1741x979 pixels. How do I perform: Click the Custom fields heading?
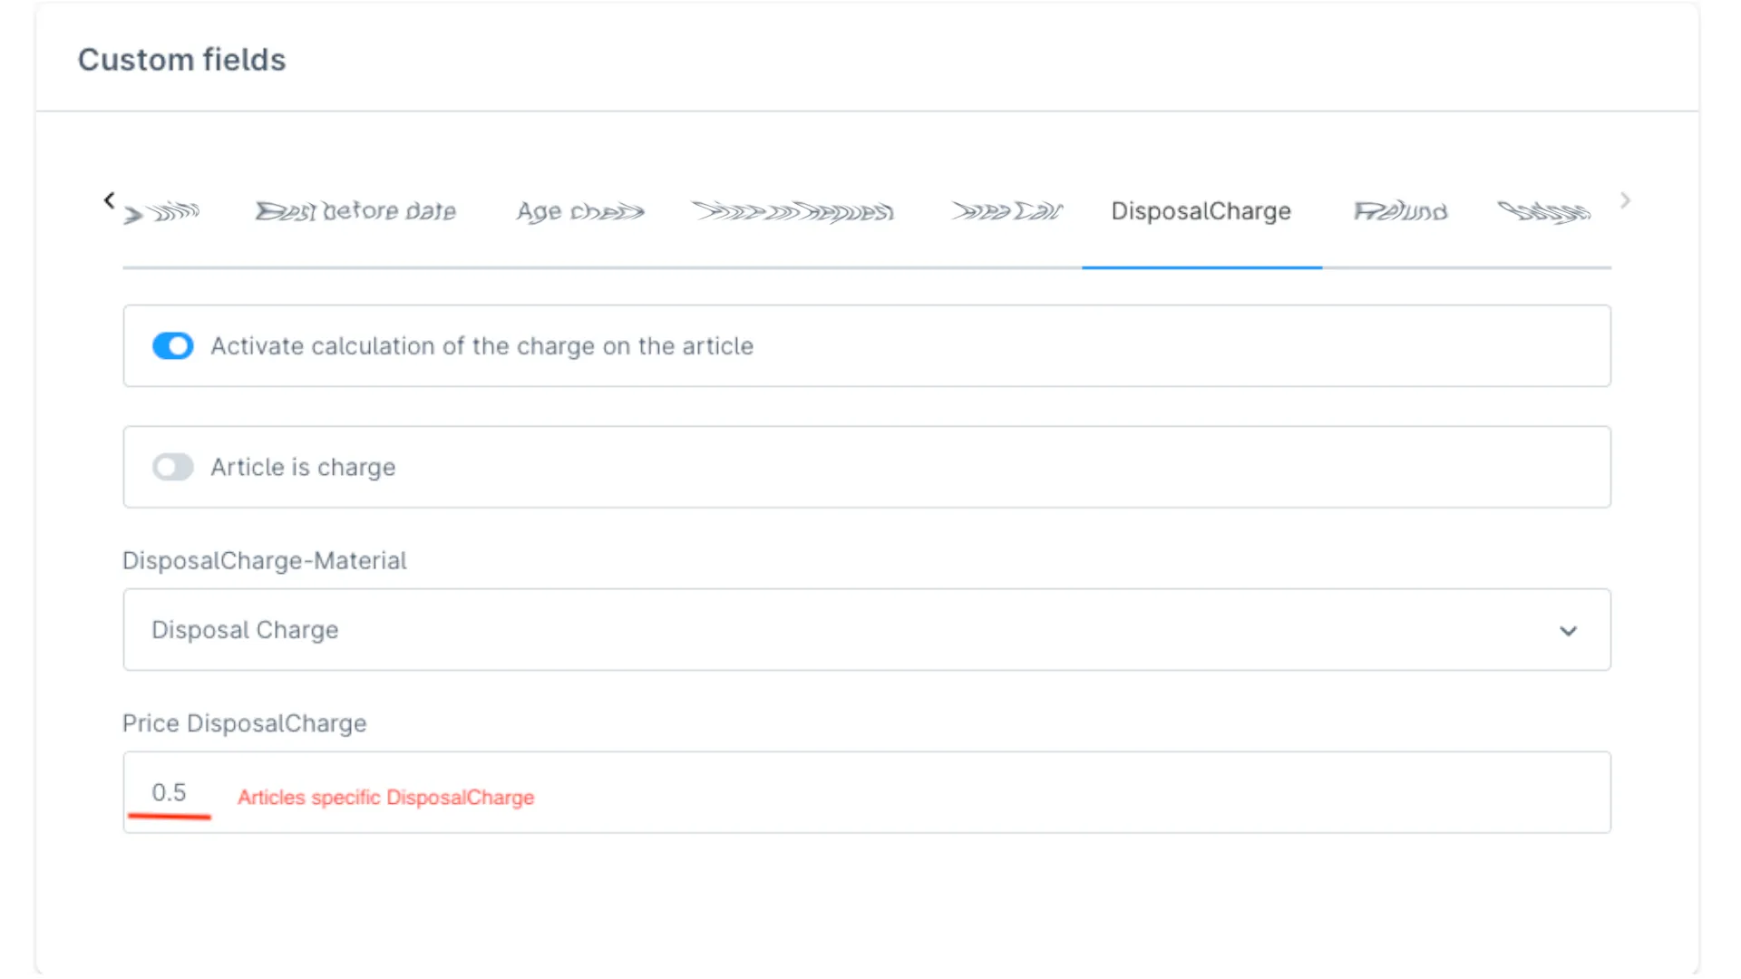[x=181, y=60]
